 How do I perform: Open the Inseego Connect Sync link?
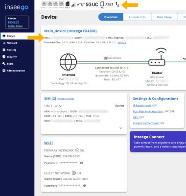pyautogui.click(x=146, y=123)
